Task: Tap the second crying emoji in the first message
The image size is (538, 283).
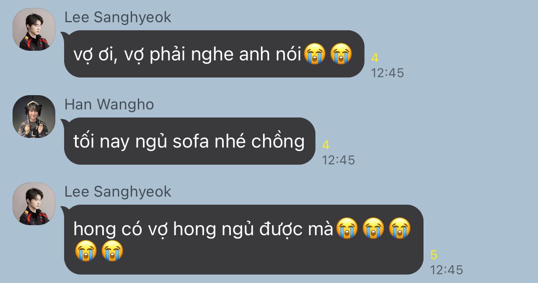Action: pos(341,55)
